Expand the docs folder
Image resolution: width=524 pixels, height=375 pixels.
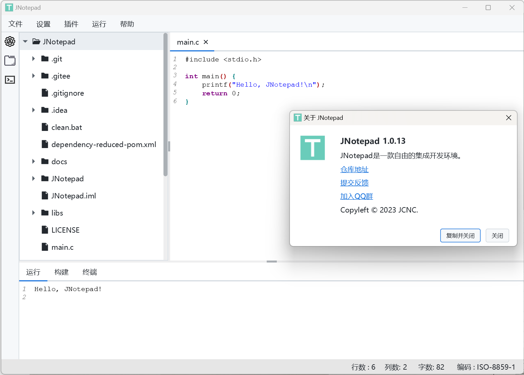click(x=33, y=161)
